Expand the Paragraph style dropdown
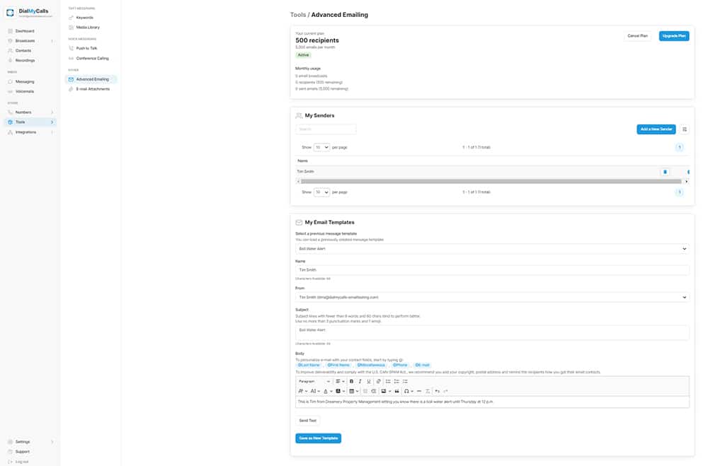 (x=314, y=381)
